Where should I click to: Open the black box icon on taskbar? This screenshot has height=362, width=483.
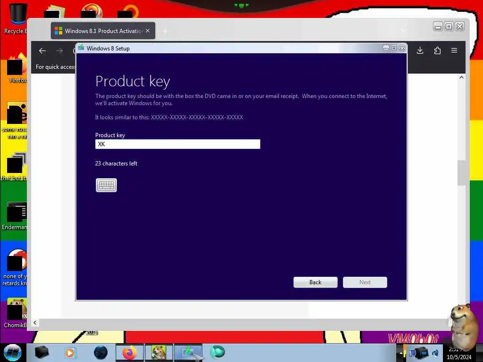(x=42, y=353)
